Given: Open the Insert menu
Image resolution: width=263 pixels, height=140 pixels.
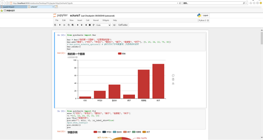Looking at the screenshot, I should (80, 20).
